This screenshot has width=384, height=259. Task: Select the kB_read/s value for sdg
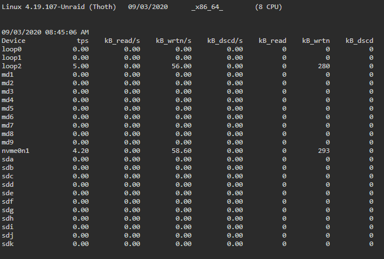point(132,210)
